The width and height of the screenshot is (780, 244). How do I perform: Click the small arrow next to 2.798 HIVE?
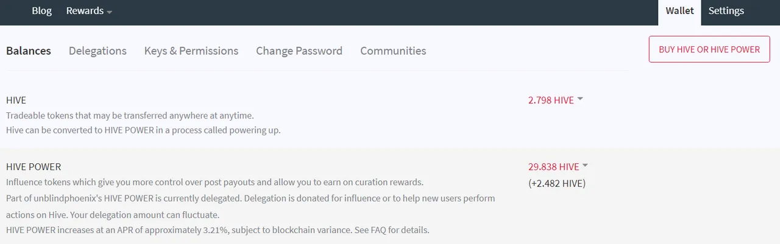click(x=580, y=99)
